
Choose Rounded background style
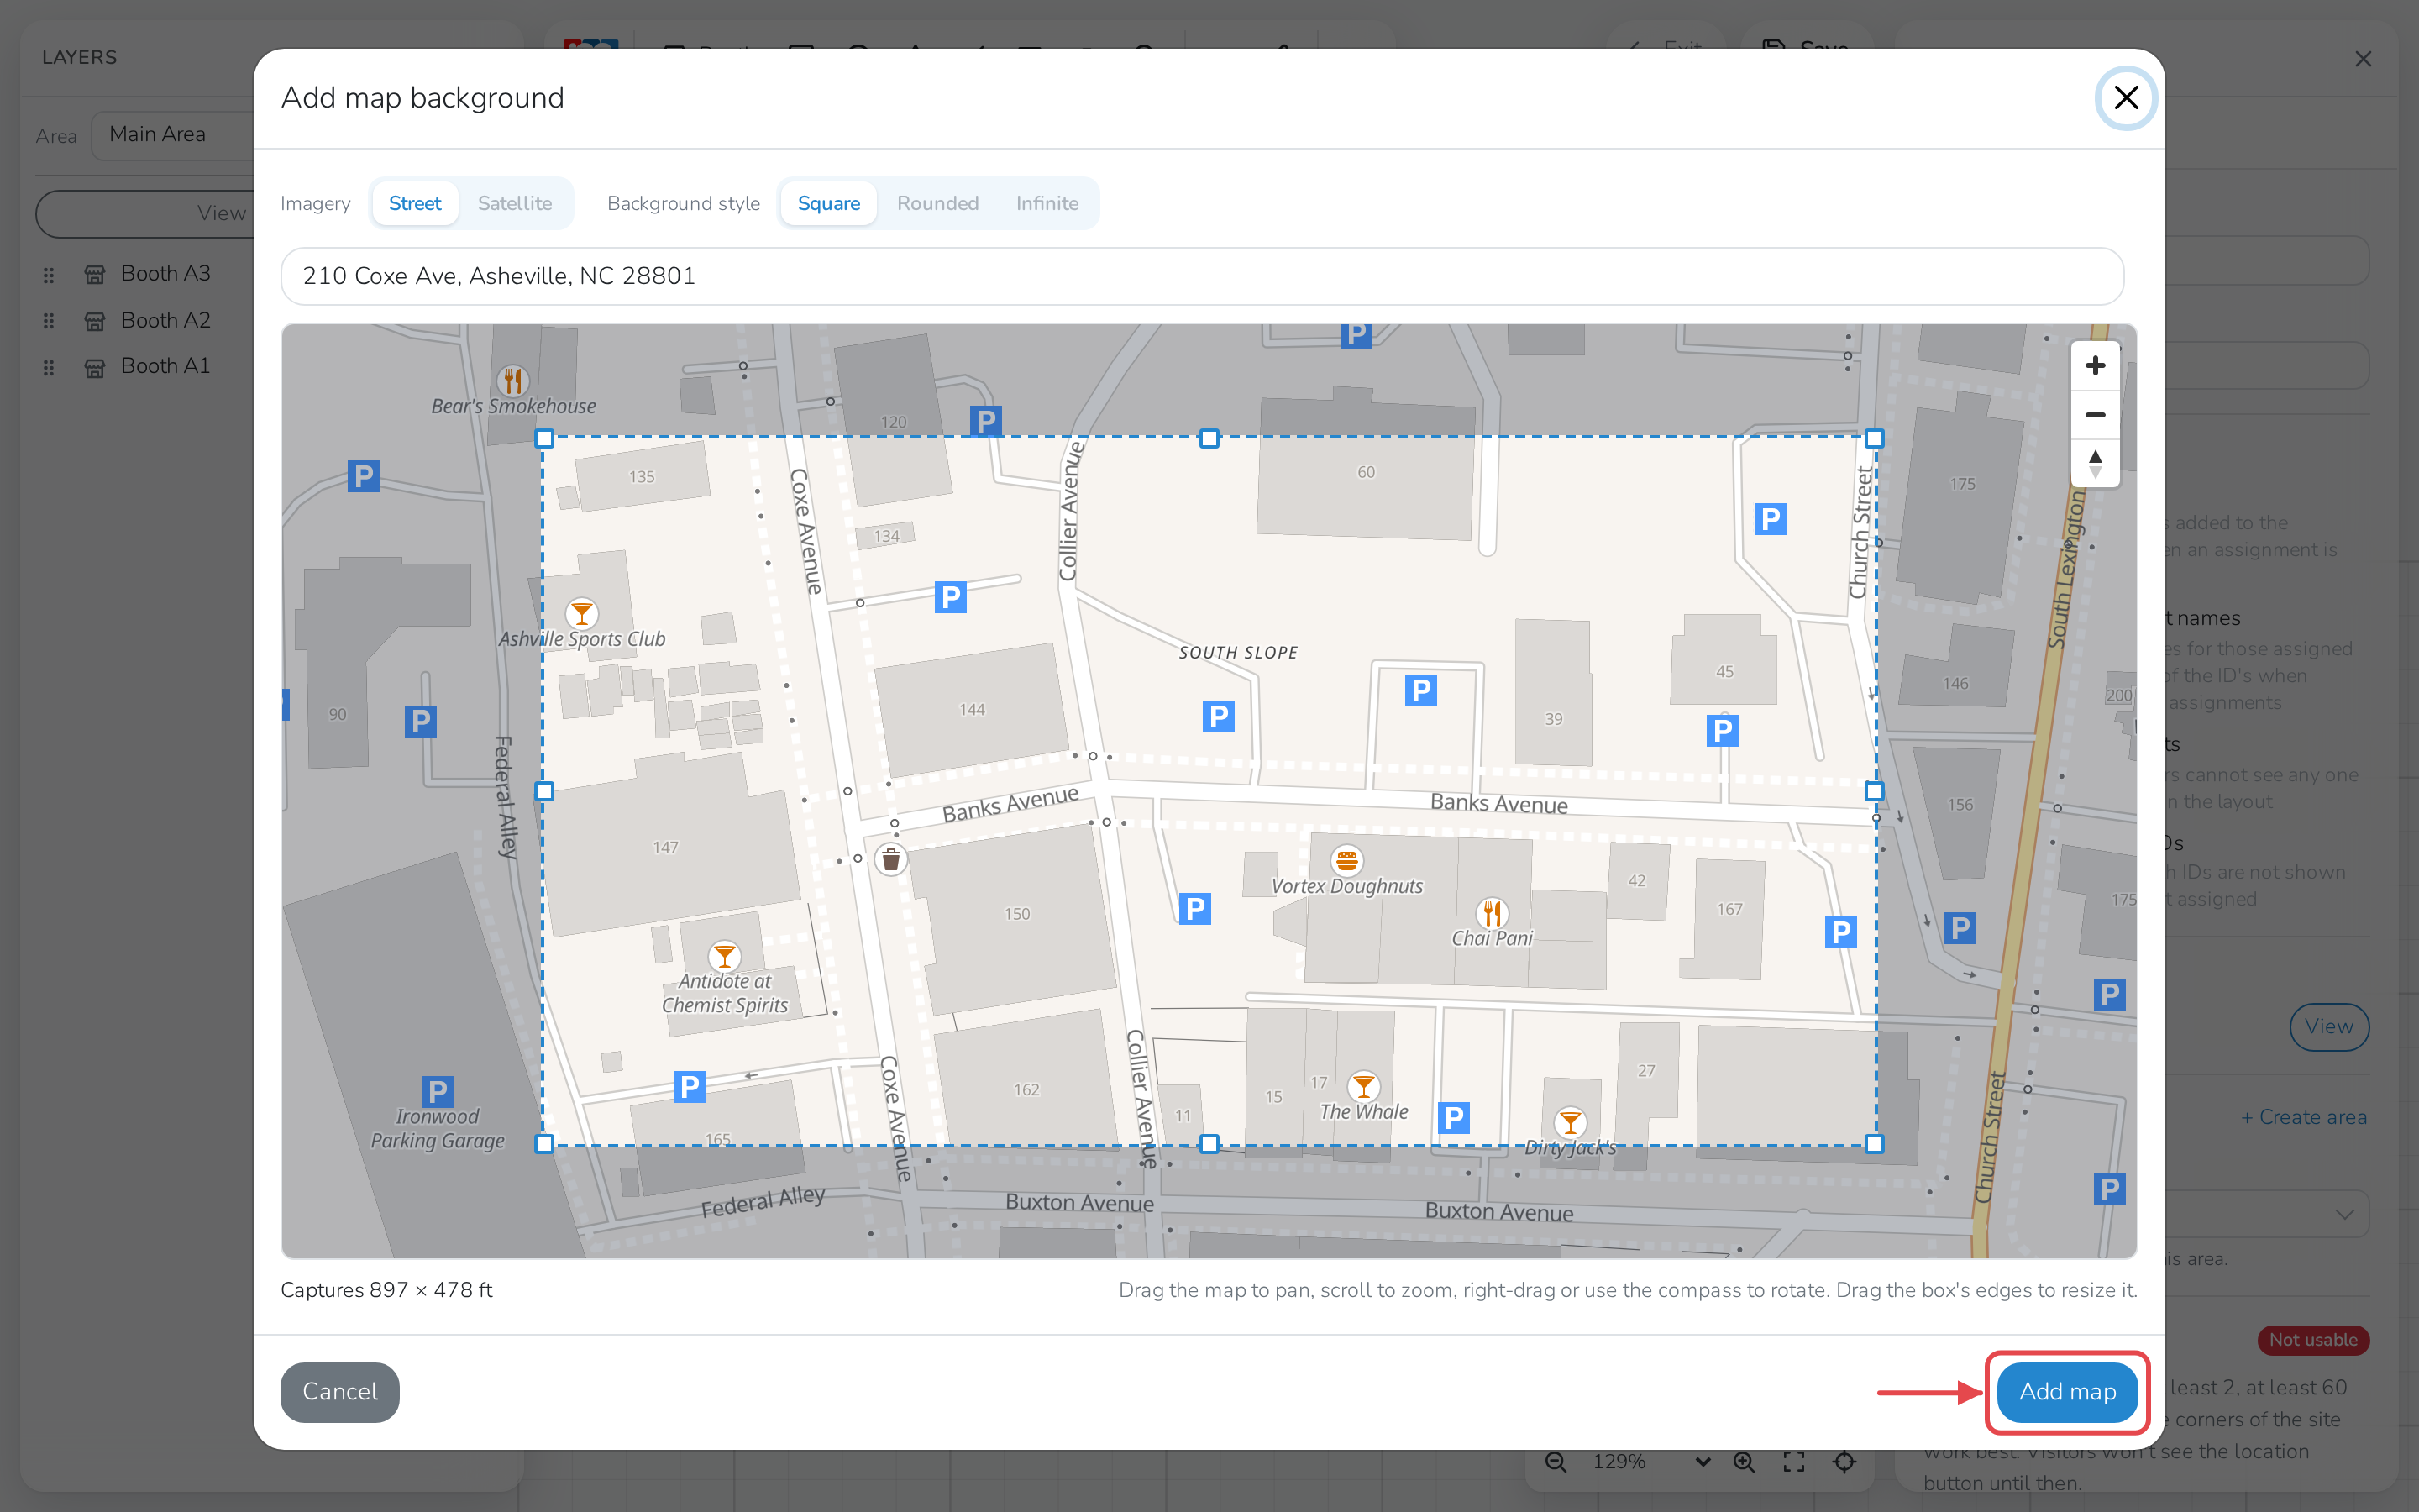[937, 203]
